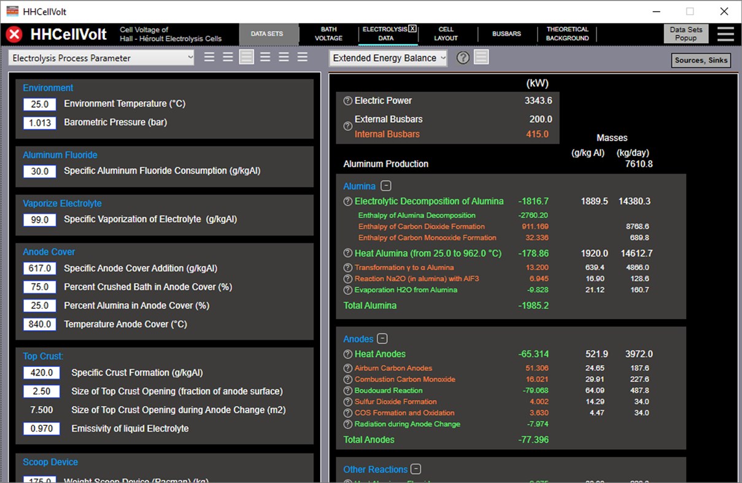Click the Environment Temperature input field
Image resolution: width=742 pixels, height=483 pixels.
point(39,104)
